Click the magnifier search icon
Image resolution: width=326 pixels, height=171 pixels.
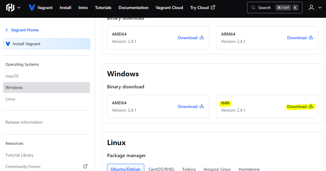click(x=253, y=8)
